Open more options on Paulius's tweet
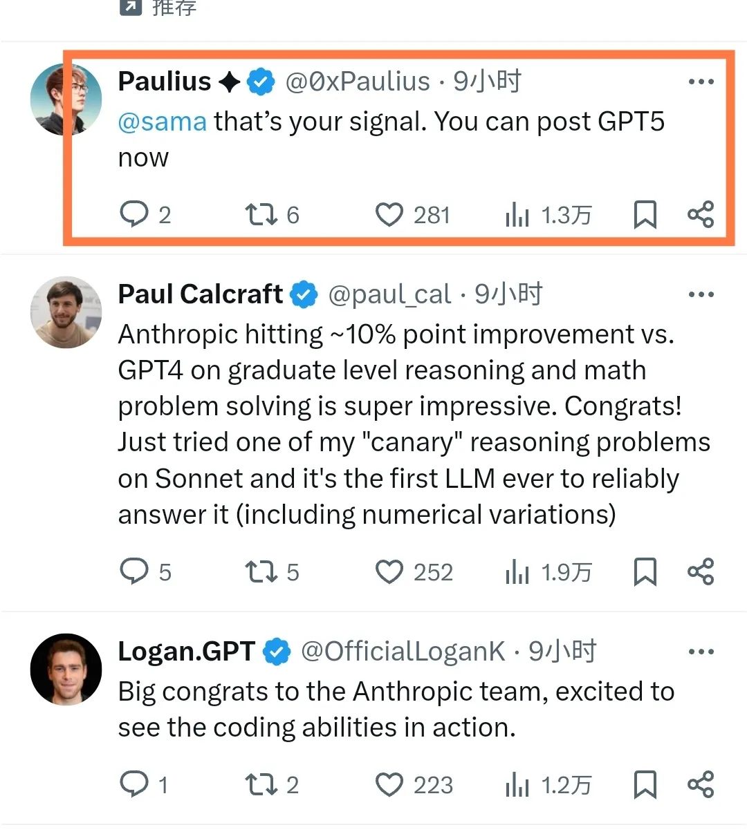Viewport: 747px width, 834px height. 701,82
